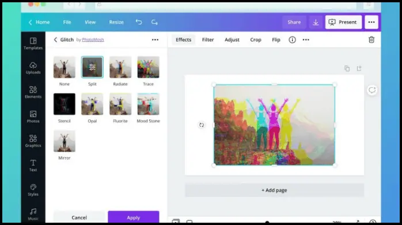Image resolution: width=402 pixels, height=225 pixels.
Task: Open the Elements sidebar panel
Action: click(33, 92)
